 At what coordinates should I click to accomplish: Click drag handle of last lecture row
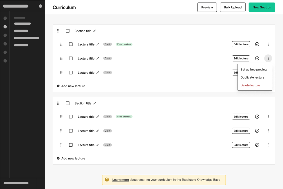tap(61, 145)
